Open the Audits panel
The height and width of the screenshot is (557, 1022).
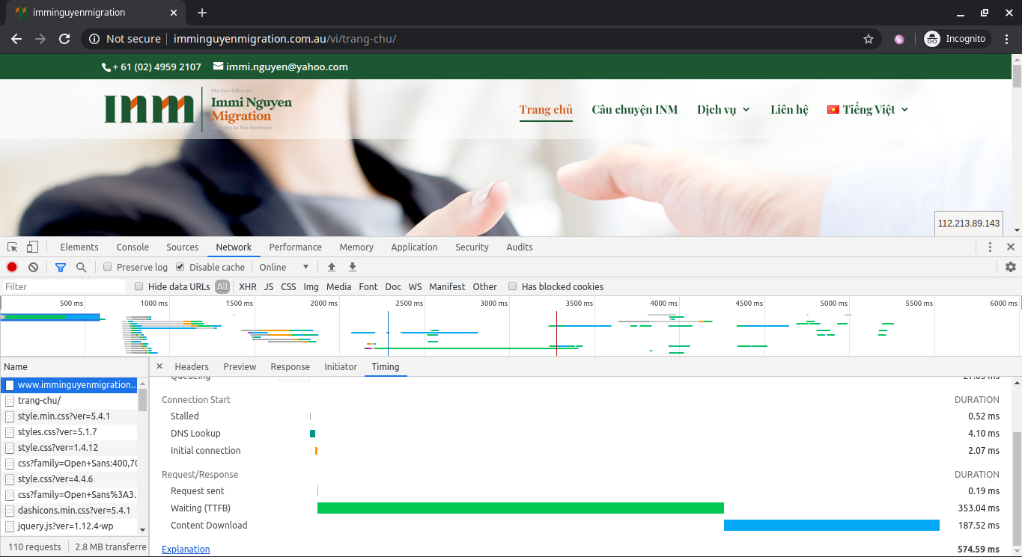(520, 247)
